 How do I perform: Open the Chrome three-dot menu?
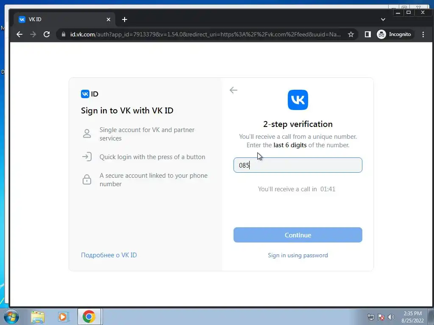point(423,34)
